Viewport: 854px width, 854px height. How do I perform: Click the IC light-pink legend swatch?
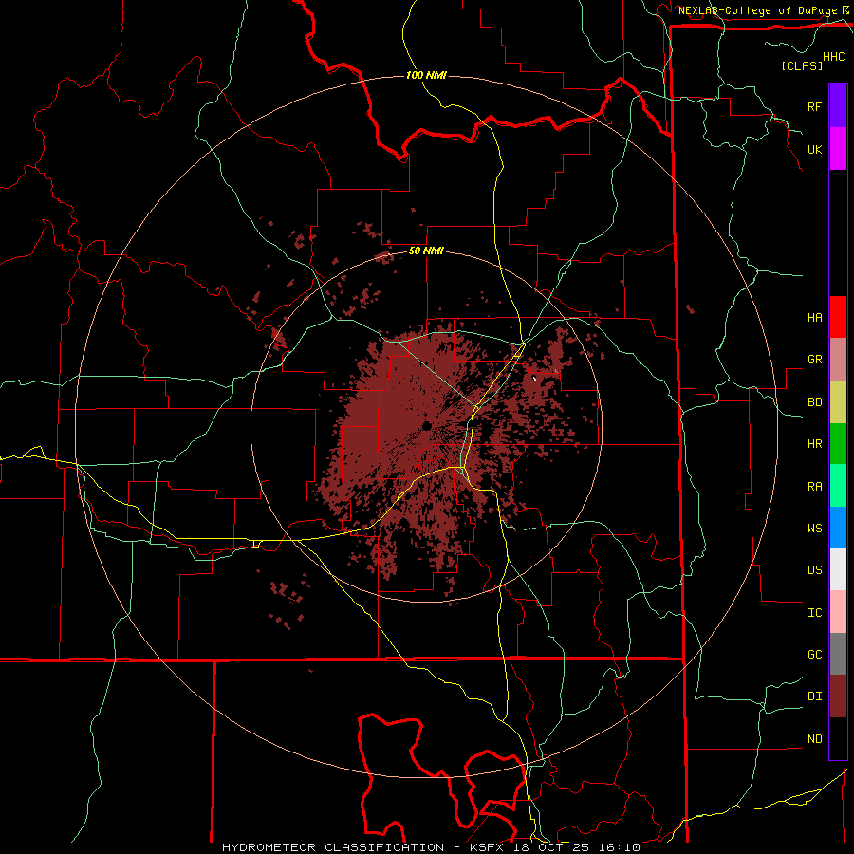click(x=838, y=612)
